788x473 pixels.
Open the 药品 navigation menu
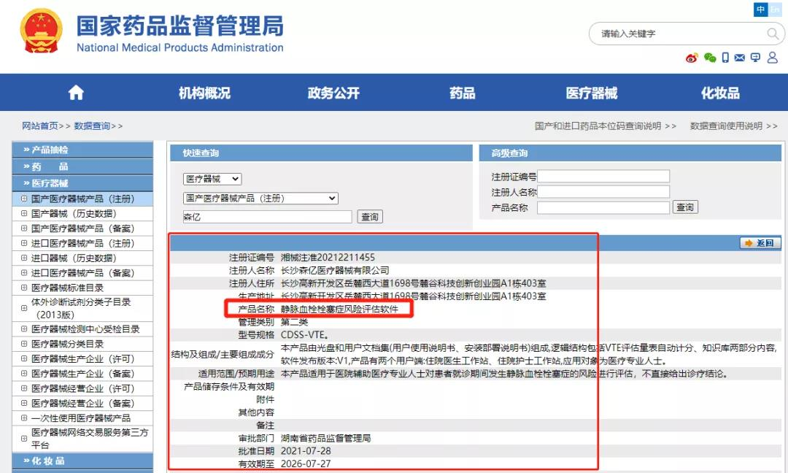tap(462, 93)
